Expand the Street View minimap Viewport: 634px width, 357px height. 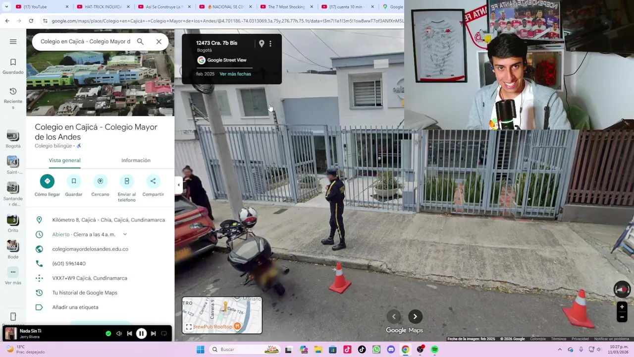pyautogui.click(x=189, y=327)
